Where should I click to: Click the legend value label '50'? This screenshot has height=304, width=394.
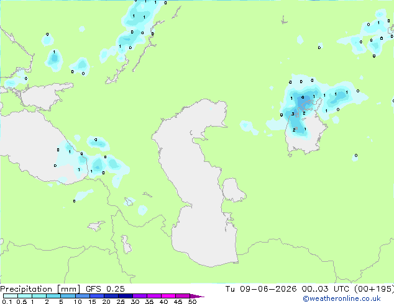point(192,302)
